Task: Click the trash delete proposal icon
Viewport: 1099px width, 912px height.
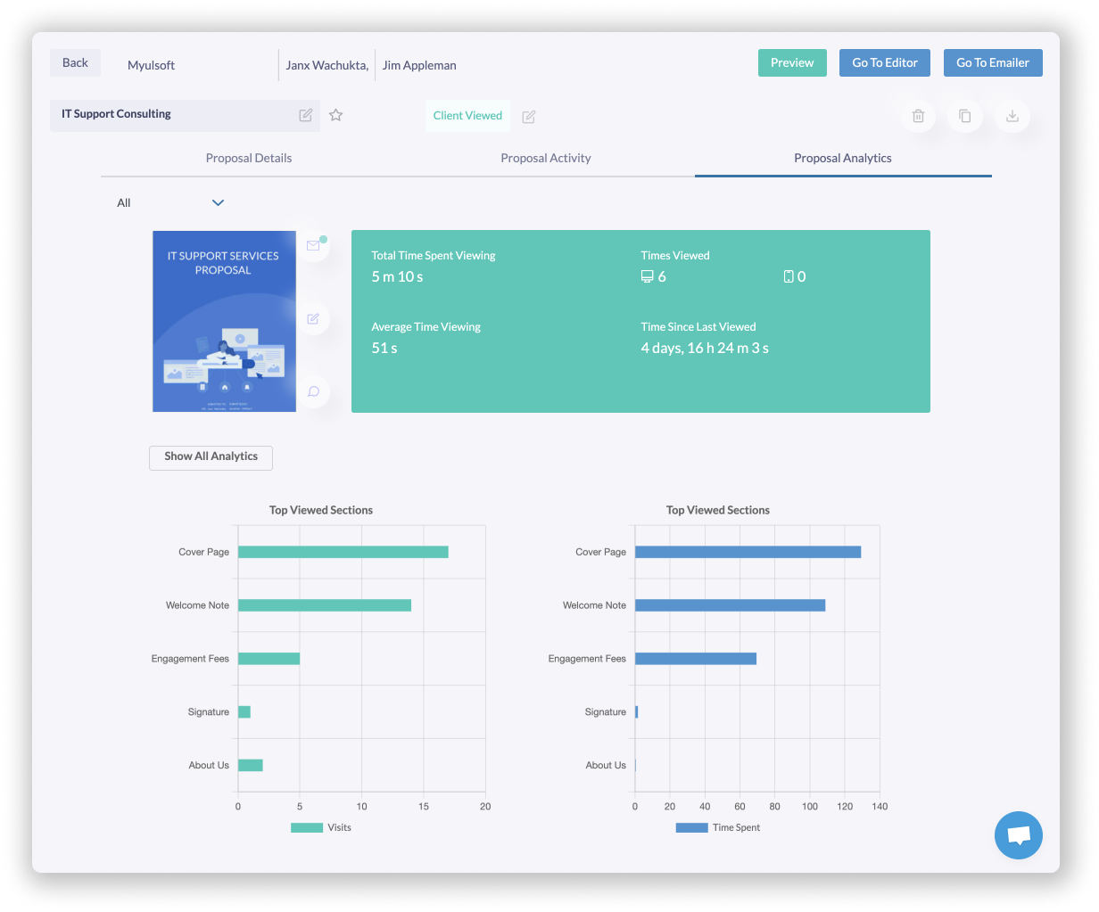Action: [918, 116]
